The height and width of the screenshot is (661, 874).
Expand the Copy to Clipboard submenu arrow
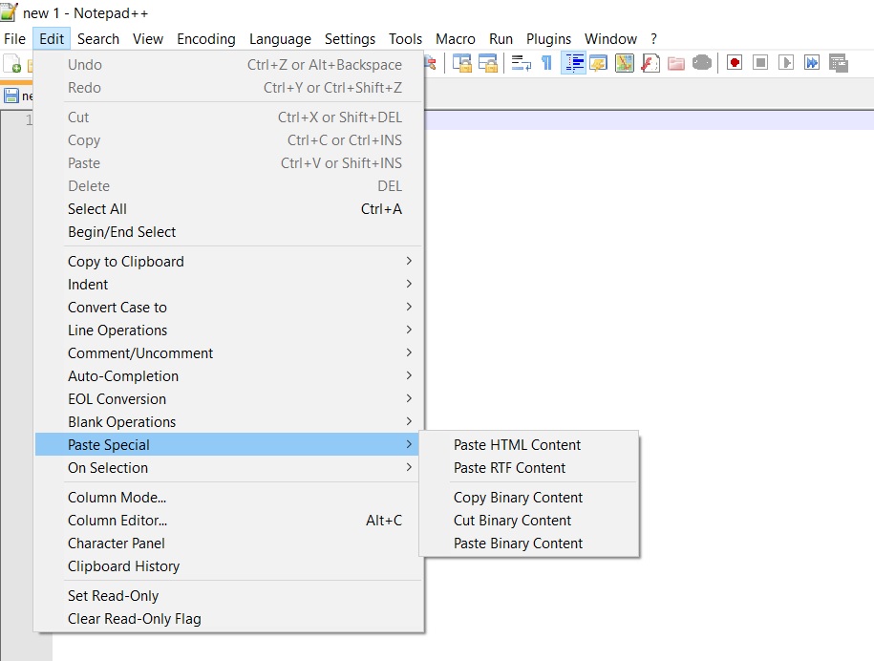click(409, 261)
